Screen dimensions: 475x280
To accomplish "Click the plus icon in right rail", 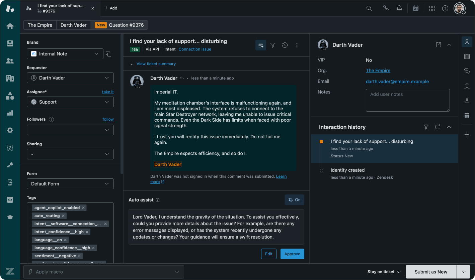I will pyautogui.click(x=467, y=134).
